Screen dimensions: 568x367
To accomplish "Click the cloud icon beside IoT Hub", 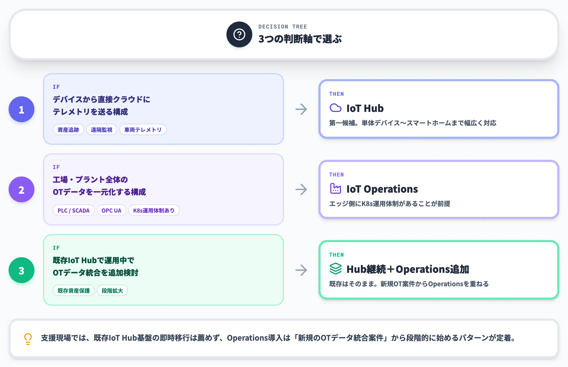I will click(x=335, y=108).
